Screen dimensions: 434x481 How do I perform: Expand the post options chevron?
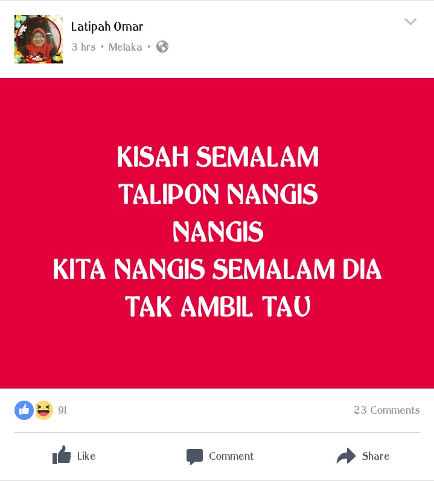pyautogui.click(x=410, y=22)
